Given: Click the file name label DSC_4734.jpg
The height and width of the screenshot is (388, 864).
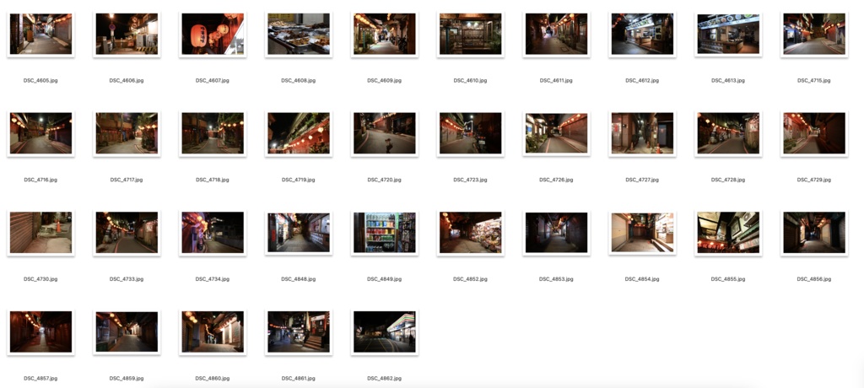Looking at the screenshot, I should click(x=213, y=279).
